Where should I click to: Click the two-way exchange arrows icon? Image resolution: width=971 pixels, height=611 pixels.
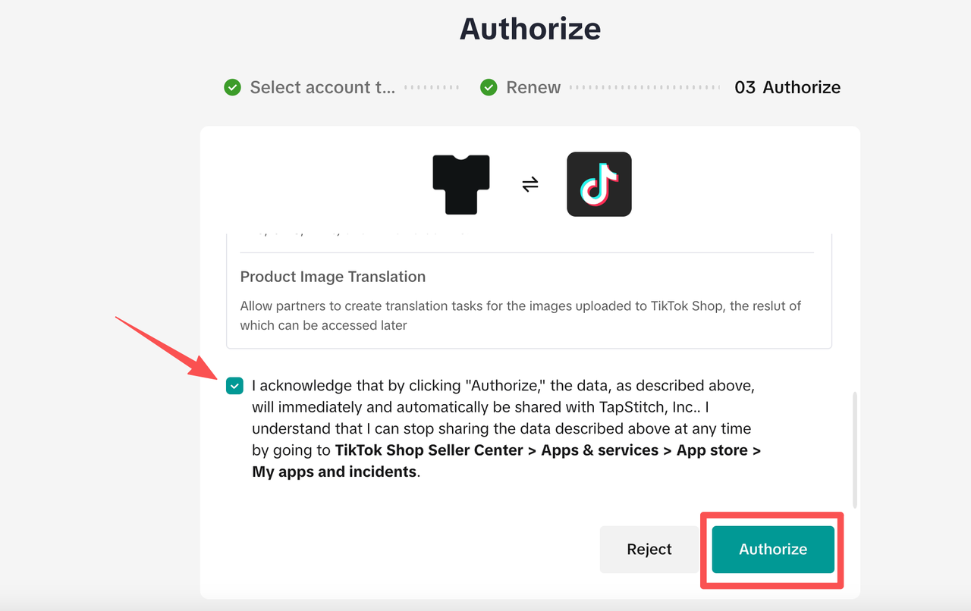point(530,184)
